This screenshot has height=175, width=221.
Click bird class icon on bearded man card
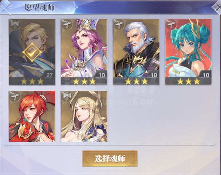coord(119,25)
